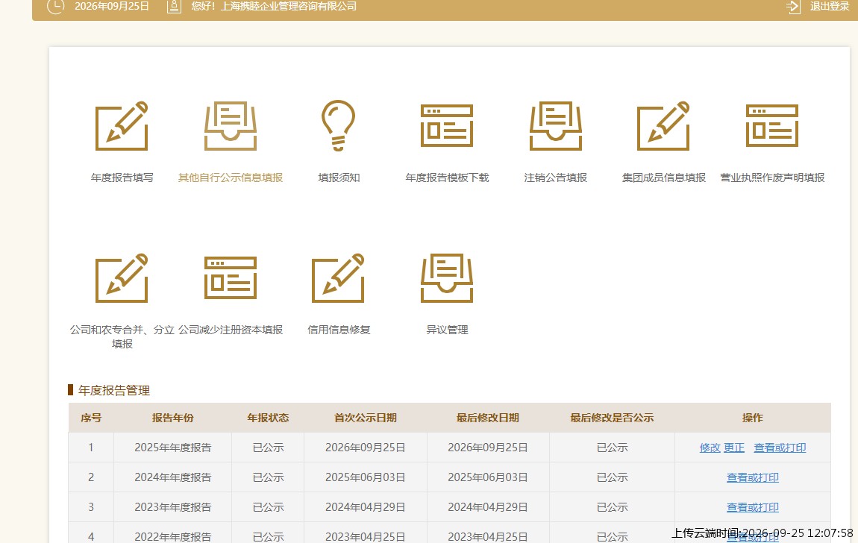Click the 退出登录 link
The height and width of the screenshot is (543, 858).
(830, 6)
